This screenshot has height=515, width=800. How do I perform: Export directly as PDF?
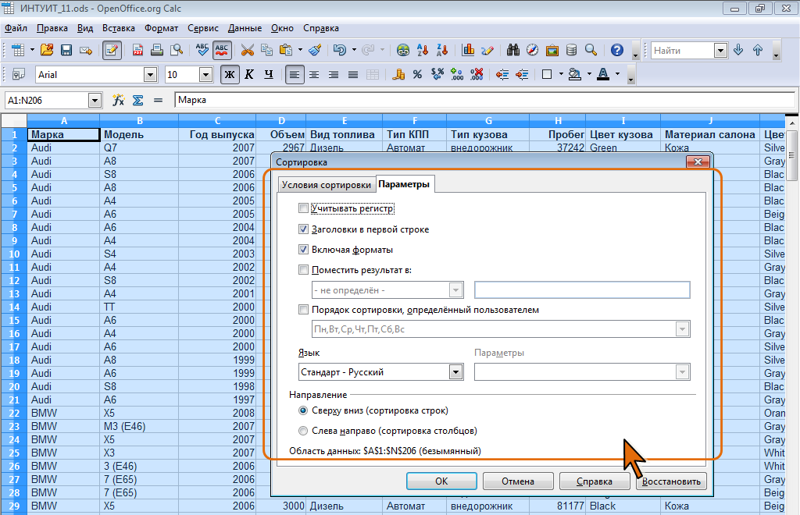tap(137, 50)
